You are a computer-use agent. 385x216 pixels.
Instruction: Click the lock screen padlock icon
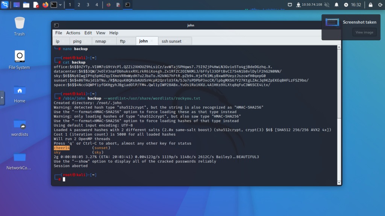[x=370, y=5]
